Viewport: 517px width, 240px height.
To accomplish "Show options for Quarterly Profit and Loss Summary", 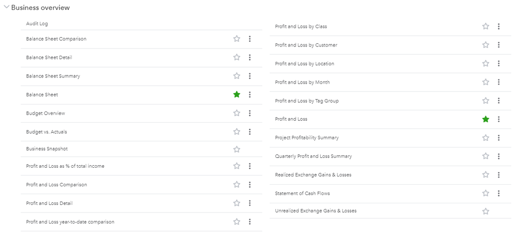I will click(498, 156).
